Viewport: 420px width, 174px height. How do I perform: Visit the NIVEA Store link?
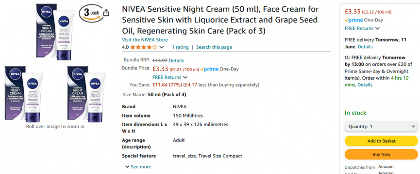[145, 40]
